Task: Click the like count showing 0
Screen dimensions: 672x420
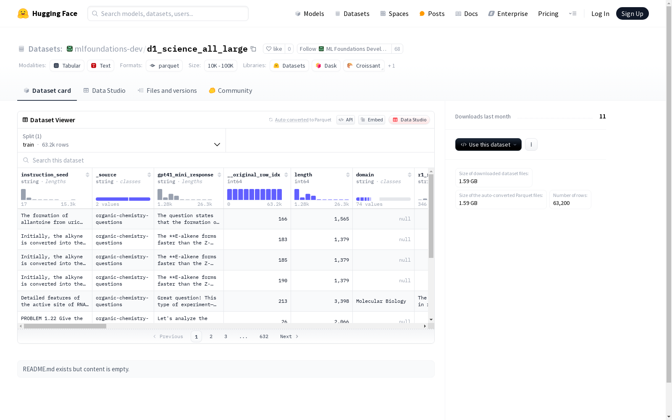Action: point(289,49)
